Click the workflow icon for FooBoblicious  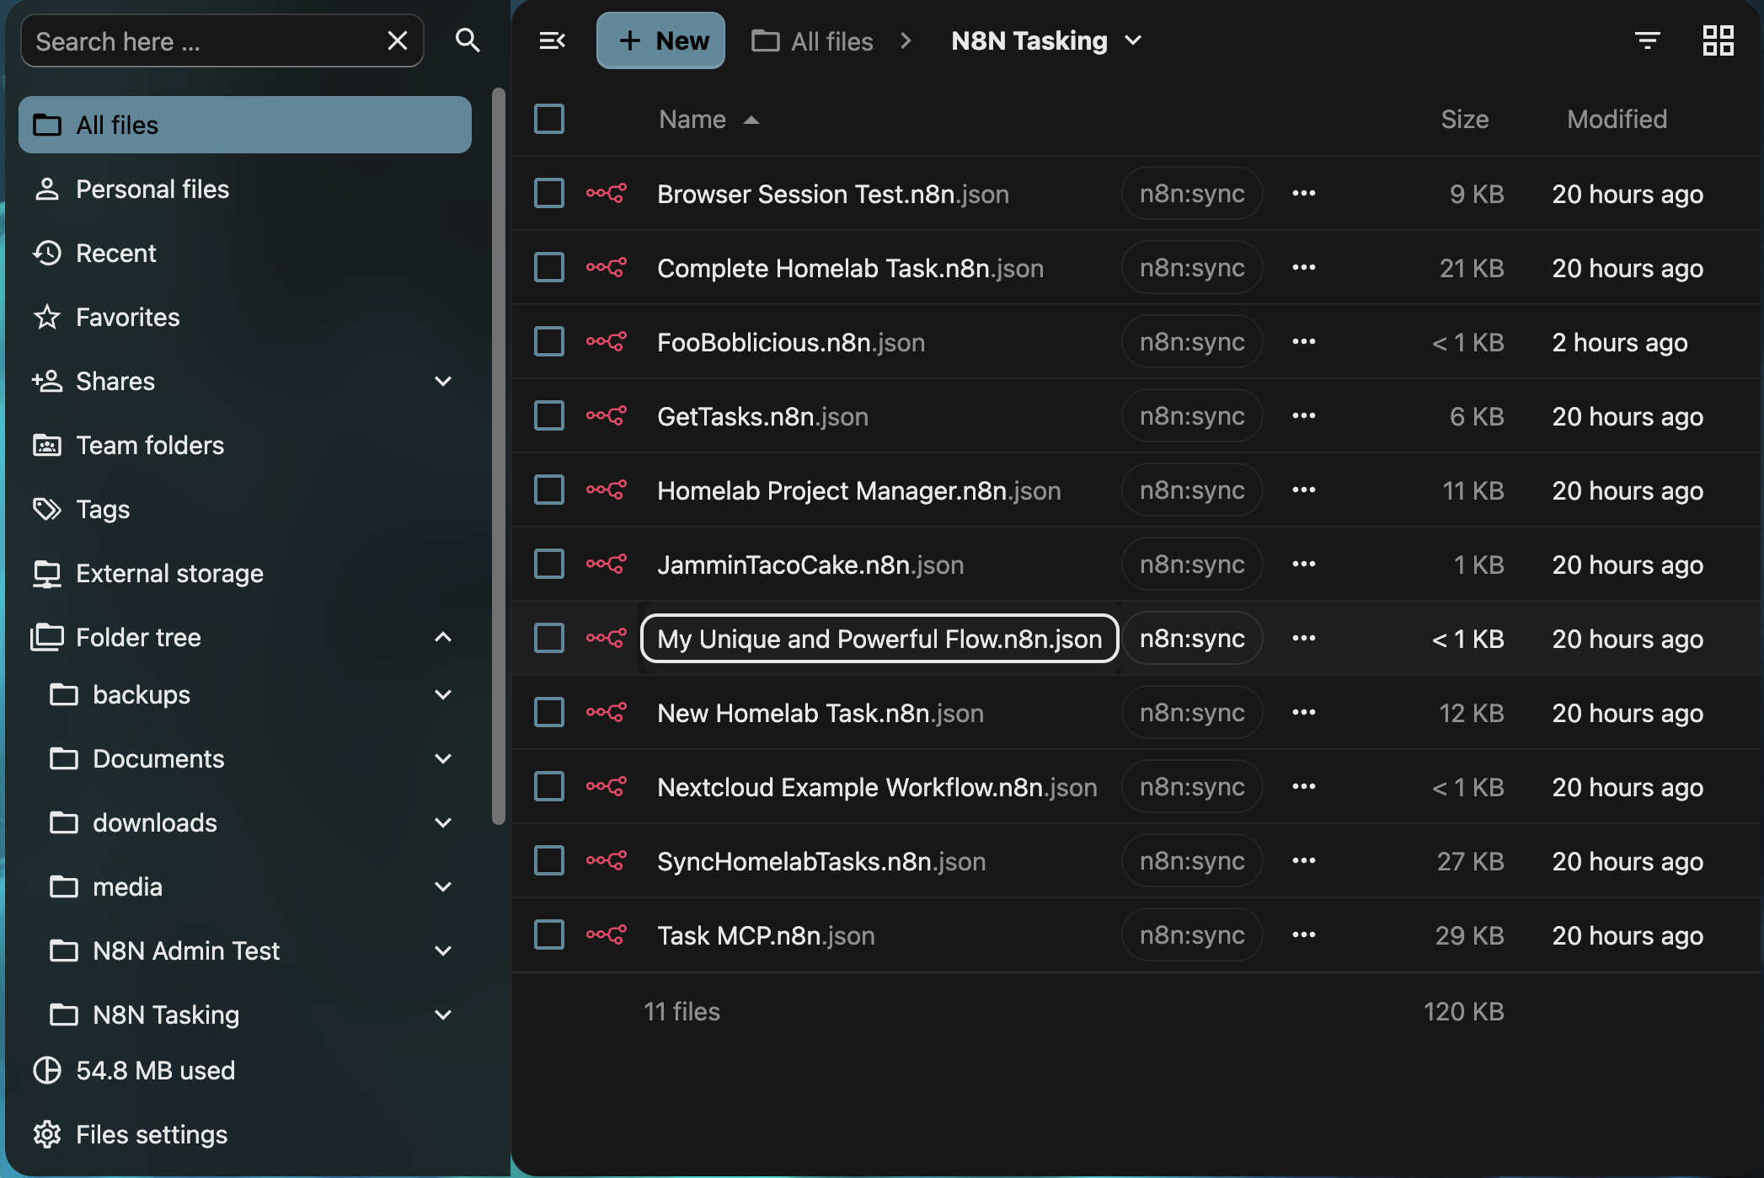coord(607,342)
